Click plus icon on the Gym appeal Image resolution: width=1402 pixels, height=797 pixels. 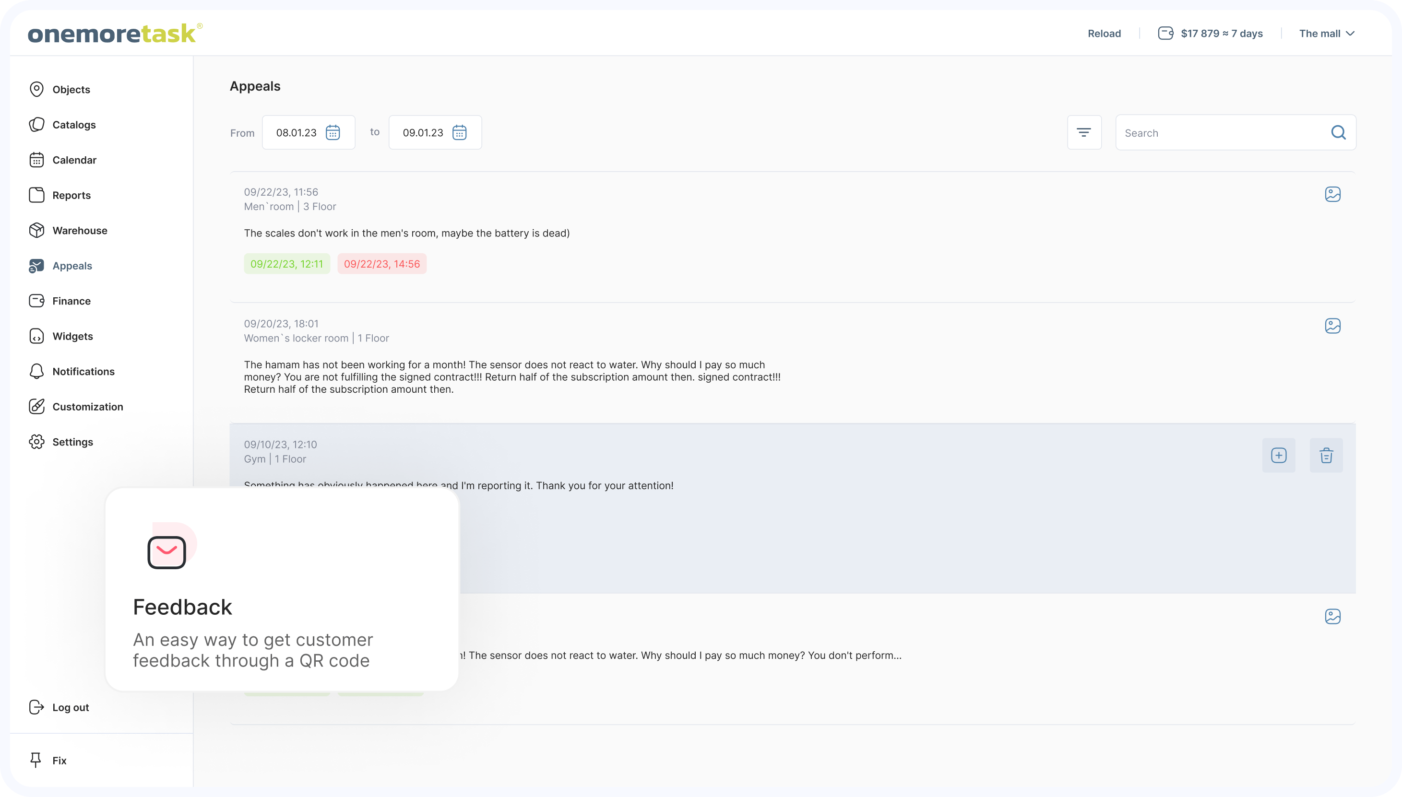coord(1279,456)
